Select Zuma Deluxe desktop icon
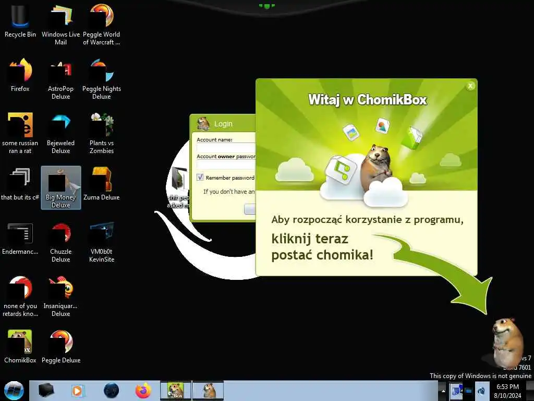Image resolution: width=534 pixels, height=401 pixels. pos(102,183)
